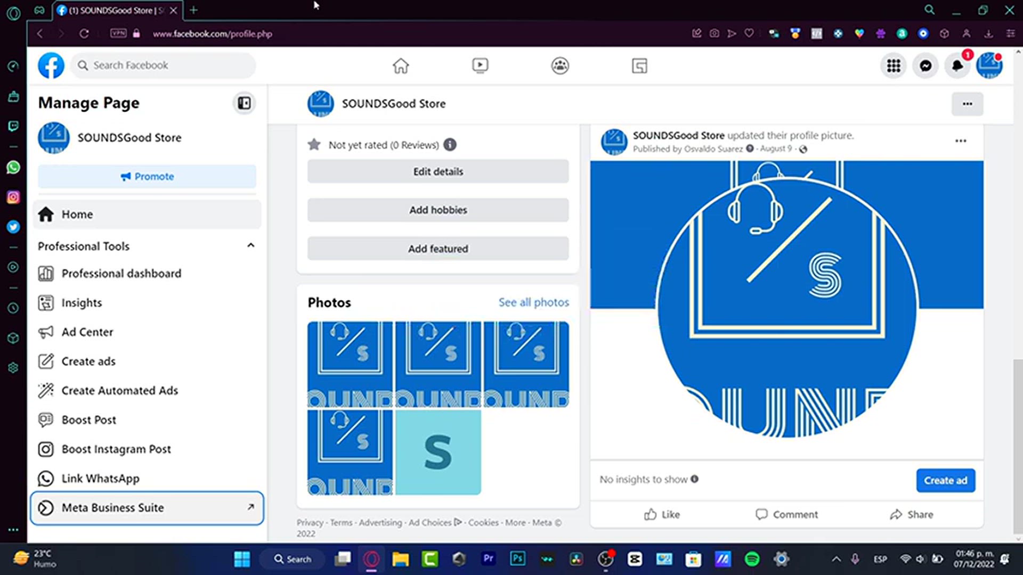Viewport: 1023px width, 575px height.
Task: Select Home in Manage Page sidebar
Action: pyautogui.click(x=147, y=215)
